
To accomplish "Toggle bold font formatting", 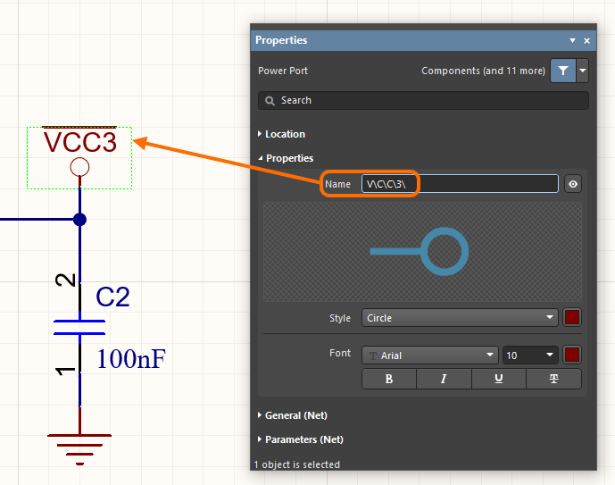I will [388, 379].
